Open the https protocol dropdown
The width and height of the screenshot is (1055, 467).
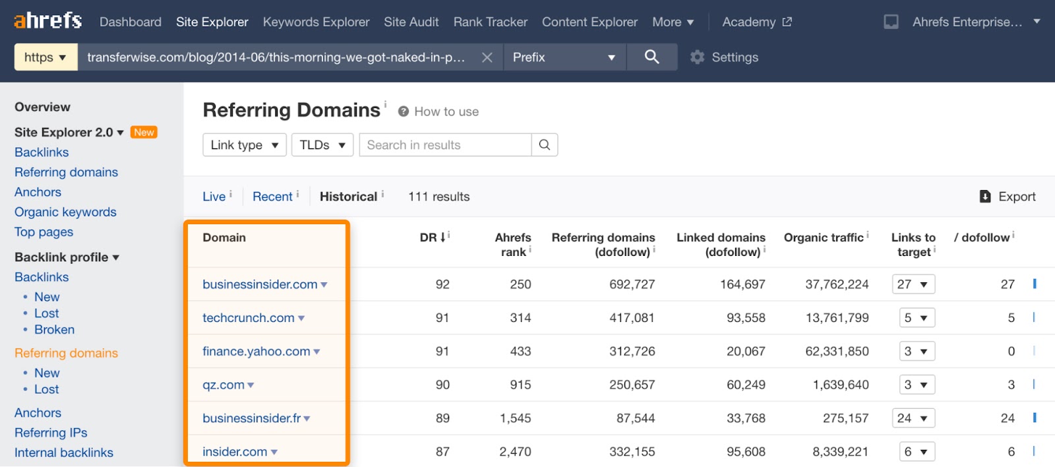pos(45,57)
